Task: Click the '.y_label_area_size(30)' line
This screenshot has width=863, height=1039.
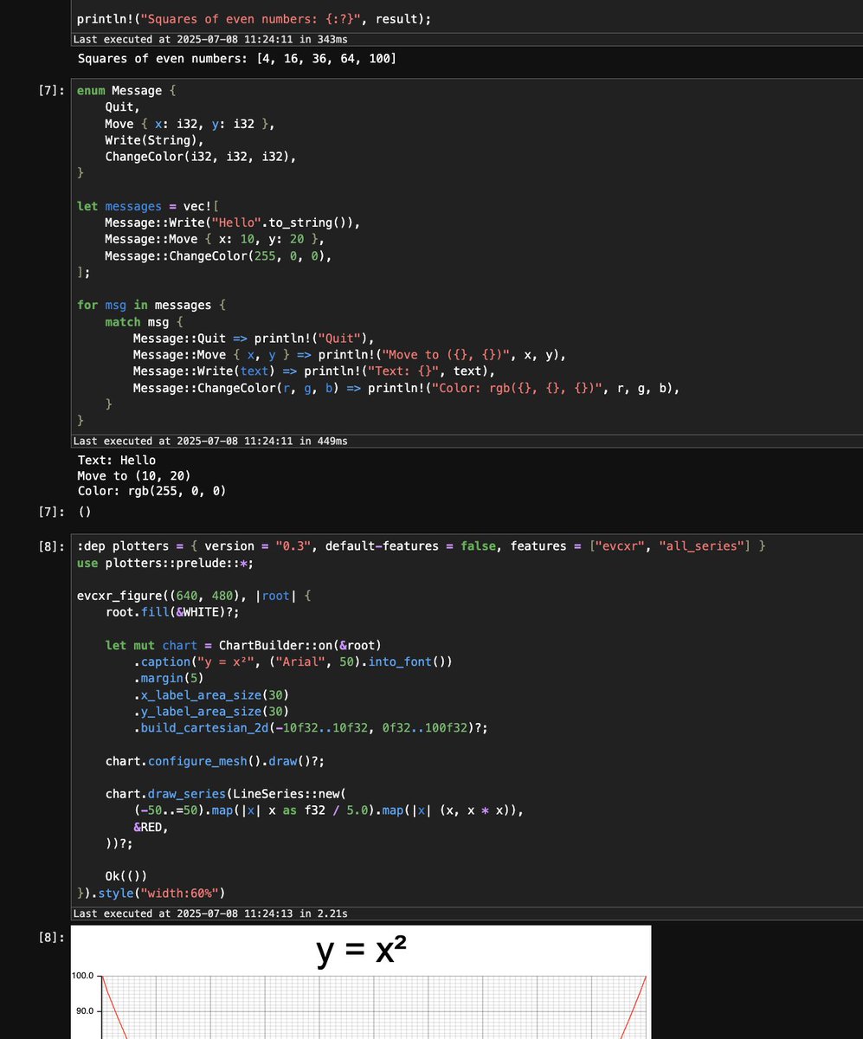Action: point(210,712)
